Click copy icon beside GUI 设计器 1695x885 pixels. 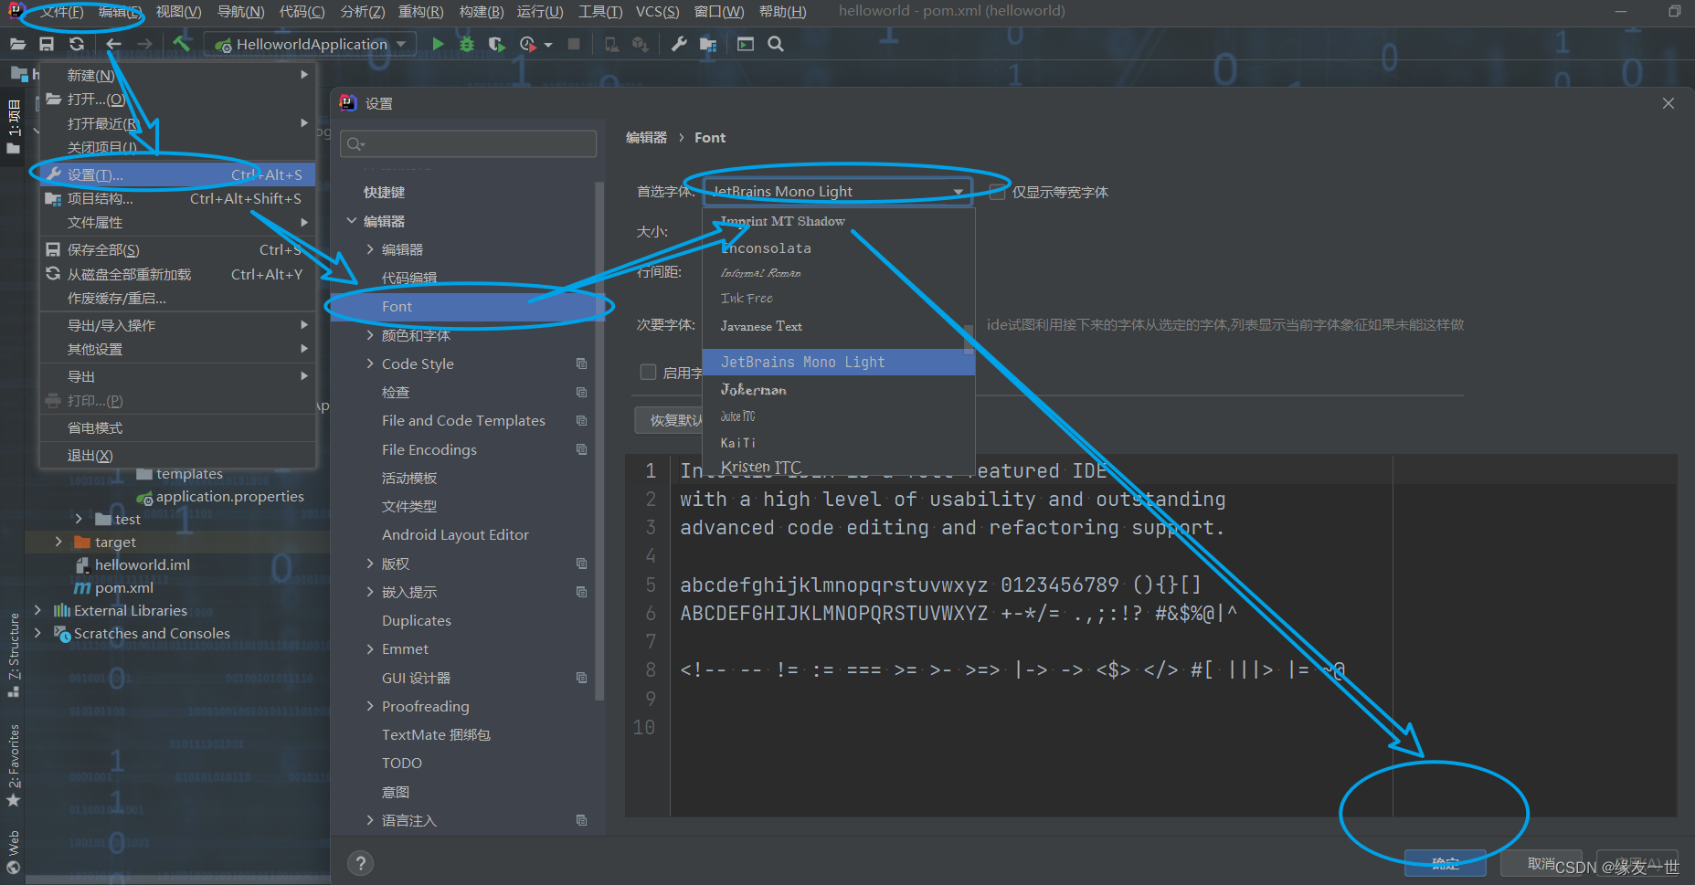(581, 678)
